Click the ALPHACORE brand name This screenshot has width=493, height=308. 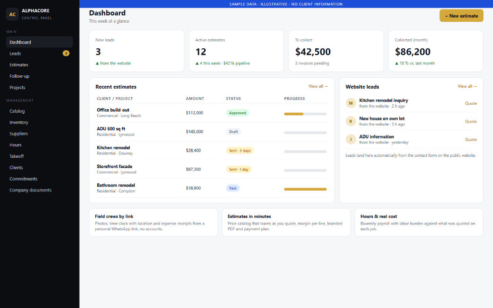(x=36, y=11)
